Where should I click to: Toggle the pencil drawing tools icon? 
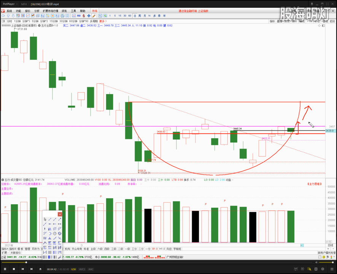[94, 16]
